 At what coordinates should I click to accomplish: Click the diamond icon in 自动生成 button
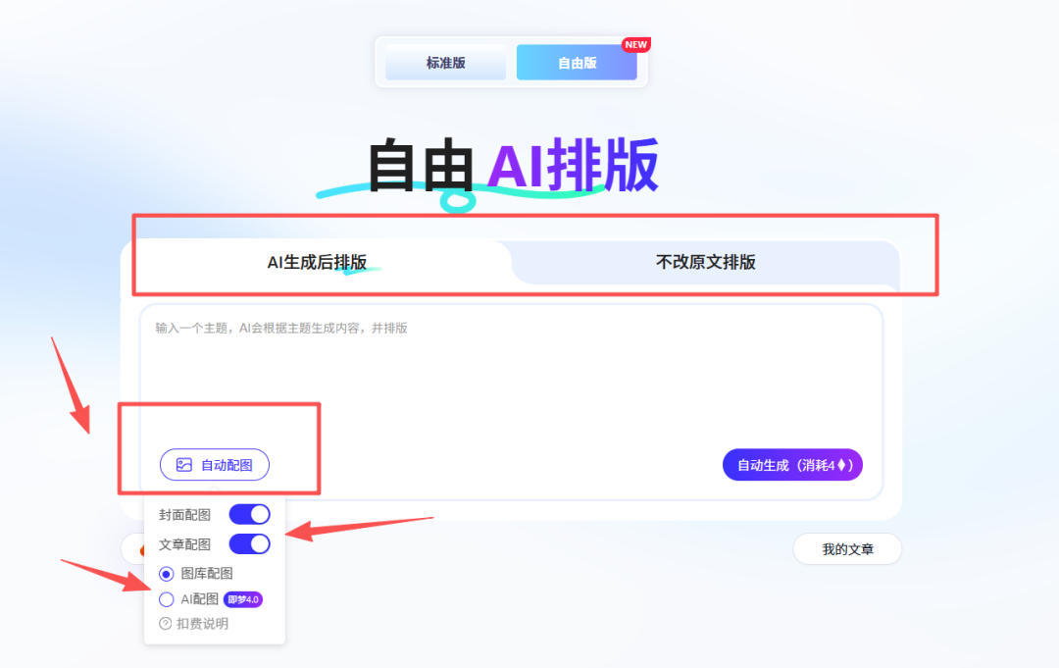[x=841, y=465]
